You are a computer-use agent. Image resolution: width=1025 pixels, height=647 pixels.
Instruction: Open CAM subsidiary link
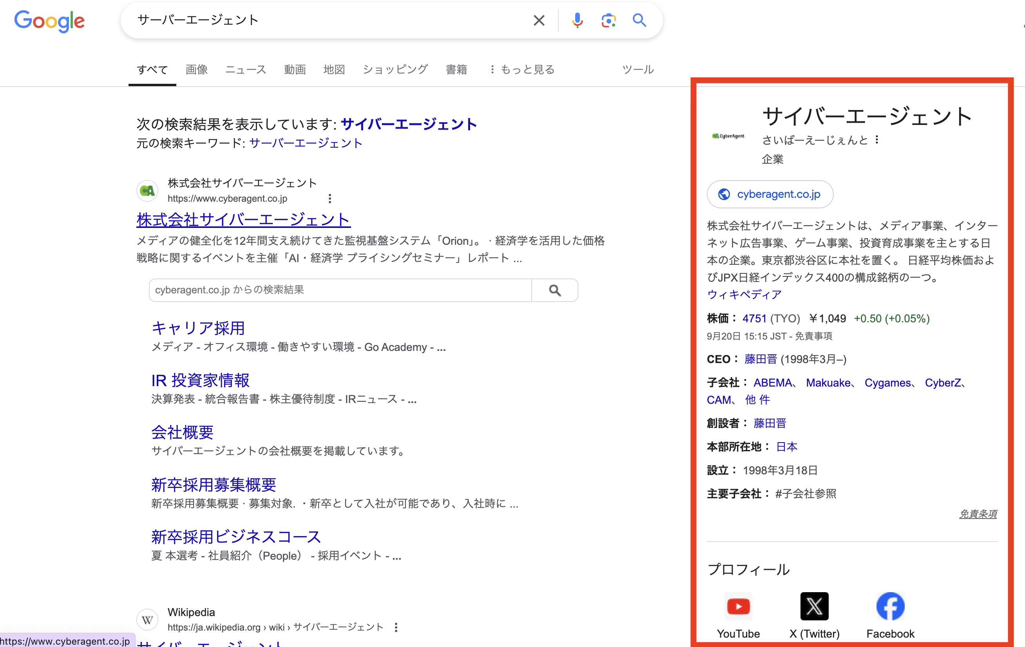pyautogui.click(x=719, y=400)
